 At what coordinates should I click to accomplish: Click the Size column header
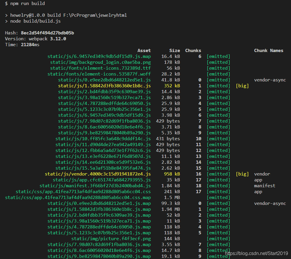pyautogui.click(x=175, y=51)
